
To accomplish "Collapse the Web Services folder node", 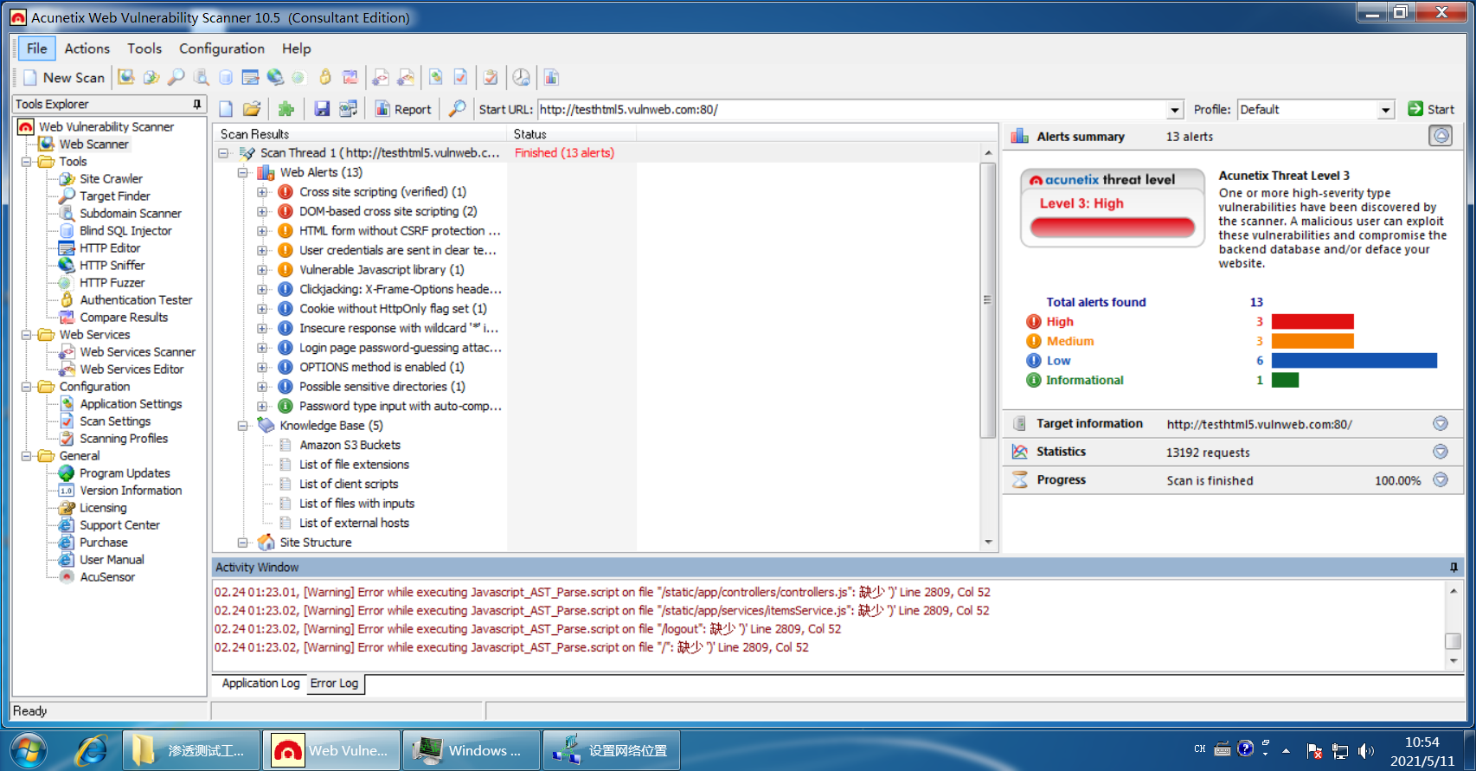I will 27,335.
